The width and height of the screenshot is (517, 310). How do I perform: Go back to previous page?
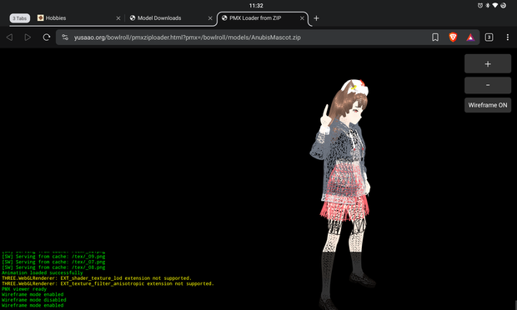click(x=9, y=37)
